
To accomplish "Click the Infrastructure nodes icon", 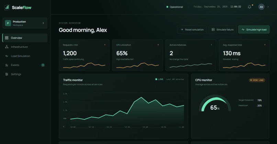I will (x=7, y=47).
